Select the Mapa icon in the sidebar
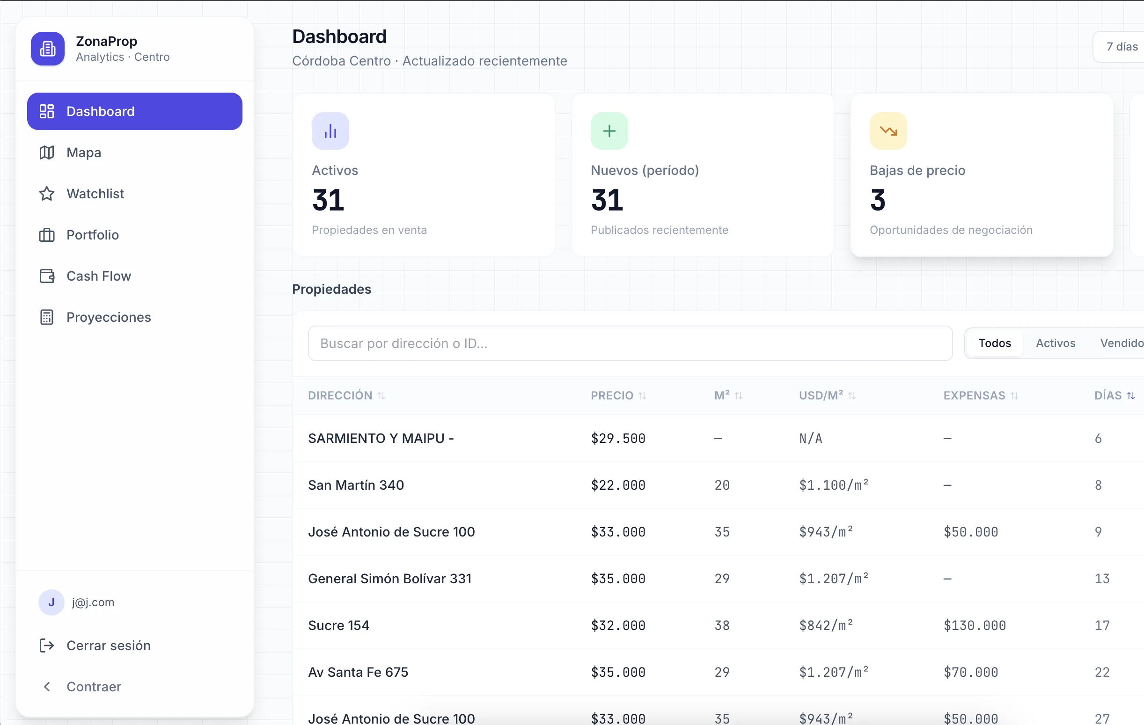 tap(47, 152)
